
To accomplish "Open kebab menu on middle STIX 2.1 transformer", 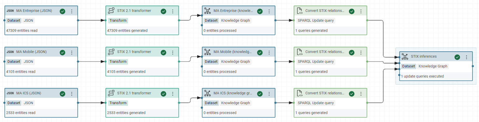I will [x=173, y=53].
